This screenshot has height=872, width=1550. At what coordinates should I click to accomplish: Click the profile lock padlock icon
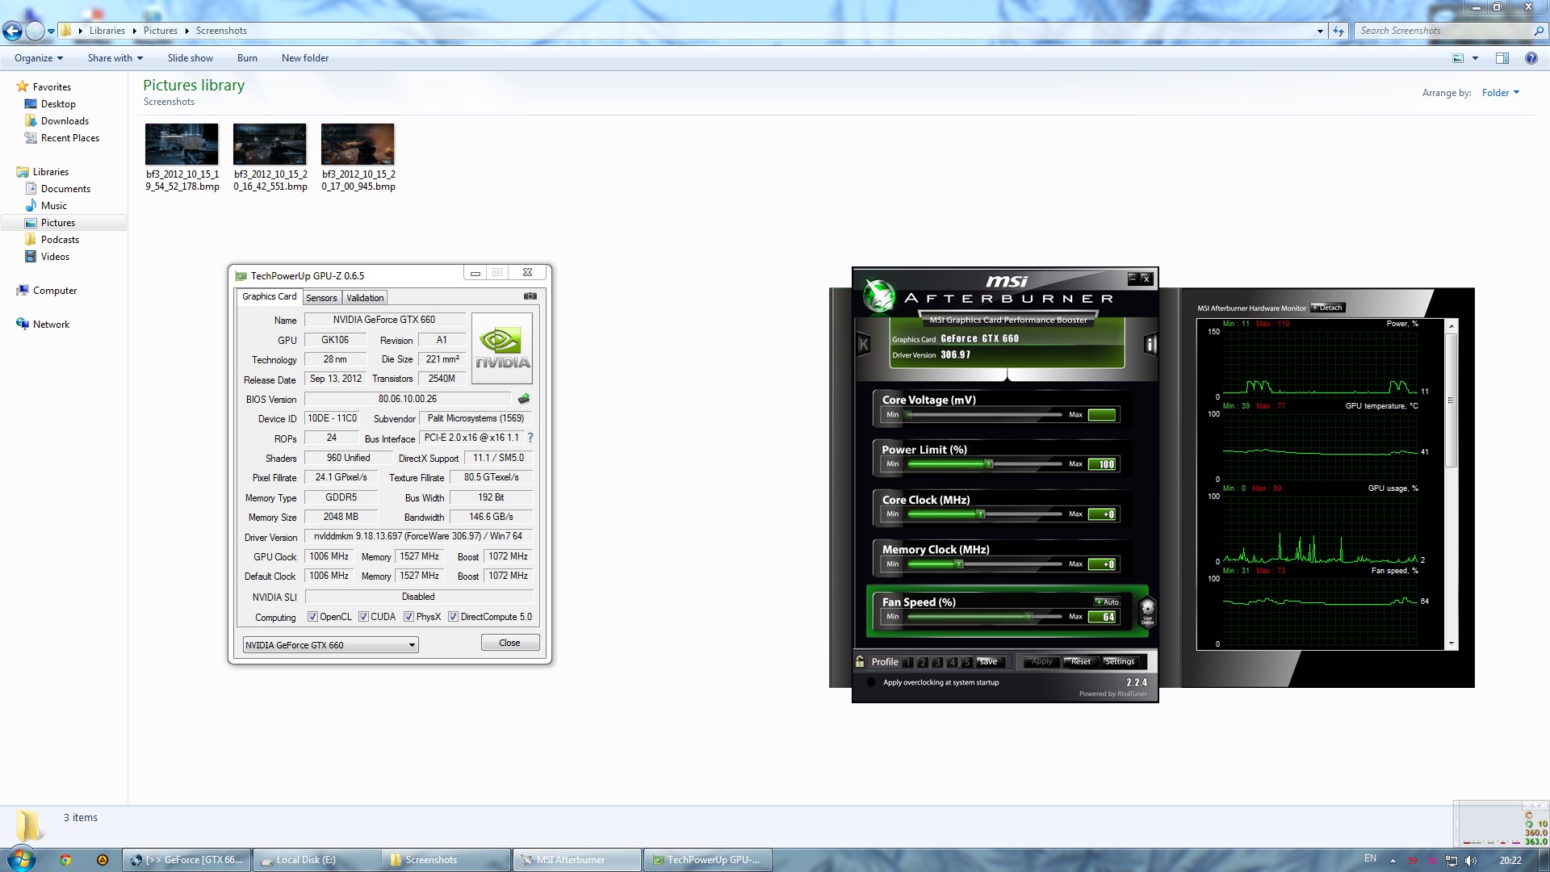click(860, 661)
